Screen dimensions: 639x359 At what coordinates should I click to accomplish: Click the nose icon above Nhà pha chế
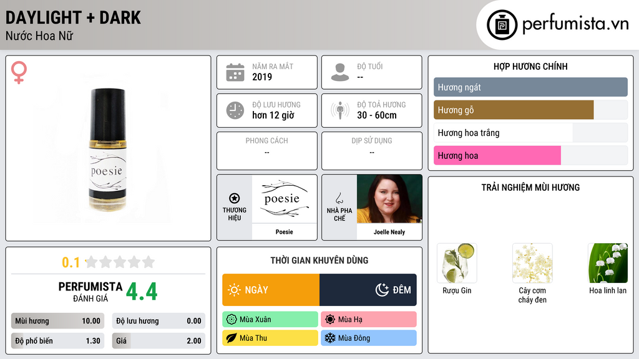click(x=339, y=198)
